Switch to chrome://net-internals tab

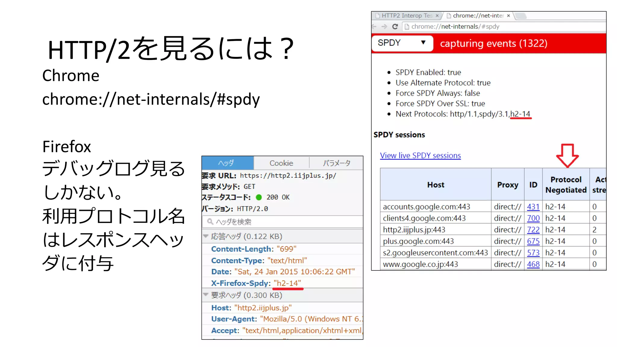click(479, 16)
